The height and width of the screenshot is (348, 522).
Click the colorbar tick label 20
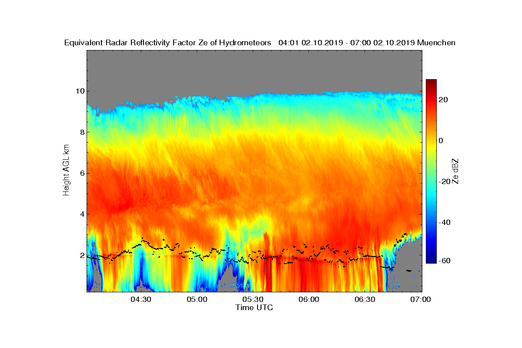tap(443, 100)
